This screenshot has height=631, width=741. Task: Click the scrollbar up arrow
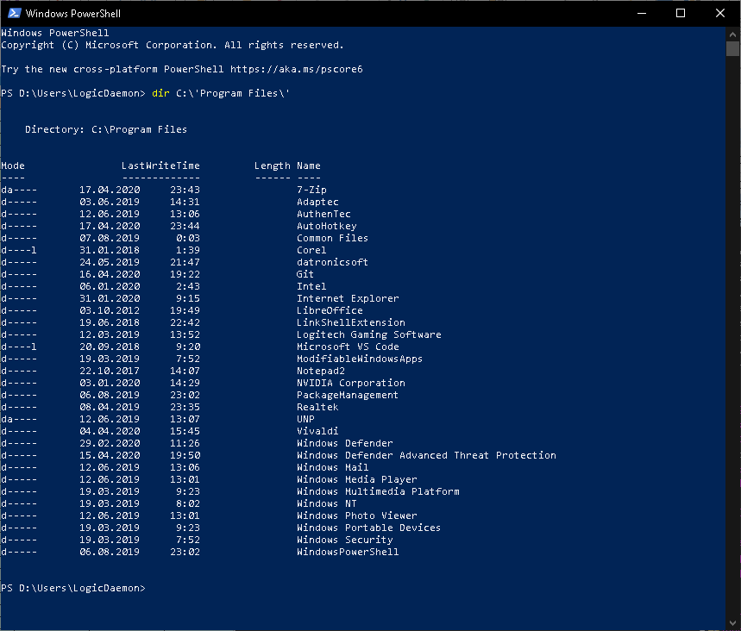[x=733, y=33]
